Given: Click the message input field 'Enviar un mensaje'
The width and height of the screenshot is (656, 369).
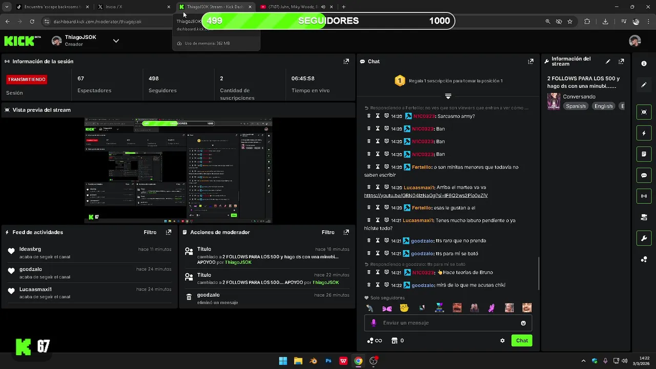Looking at the screenshot, I should (x=448, y=323).
